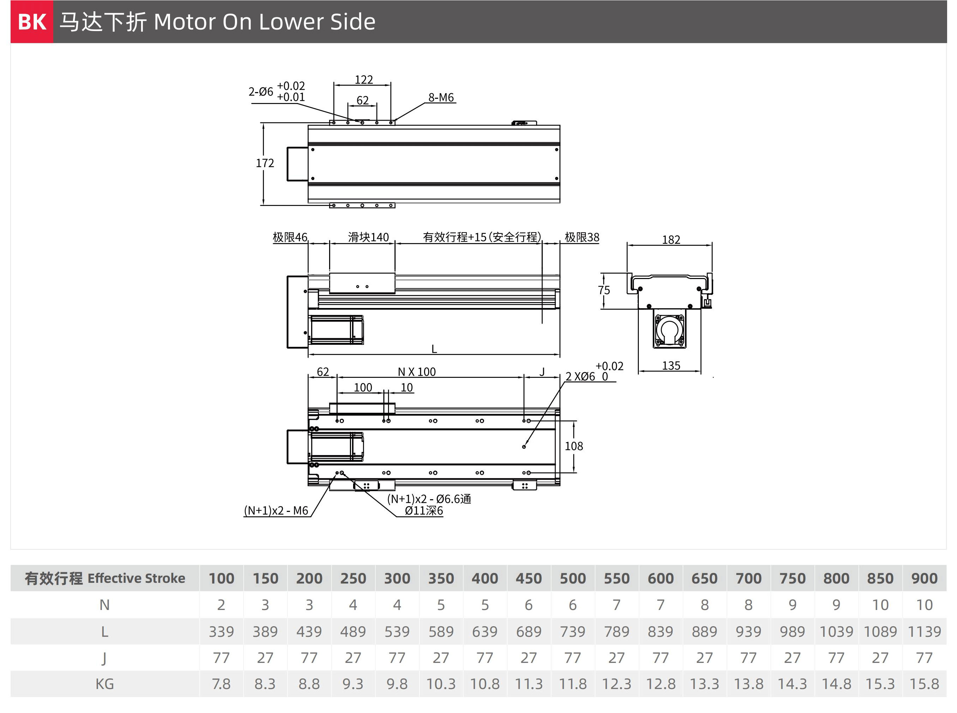
Task: Click the L value 989
Action: 792,632
